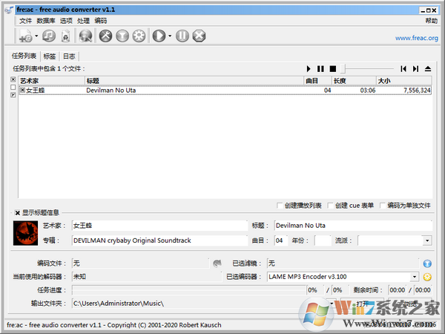Toggle the 编码为单独文件 checkbox

382,206
